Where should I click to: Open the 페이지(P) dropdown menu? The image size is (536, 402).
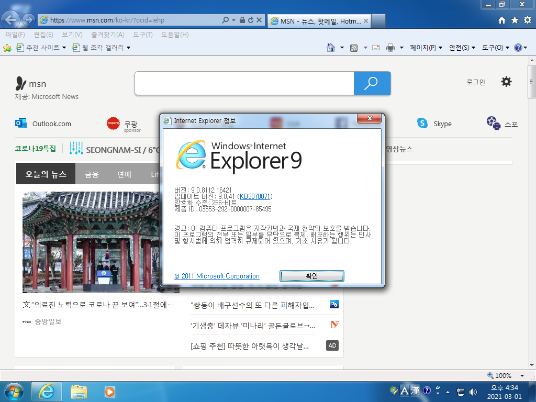click(x=426, y=48)
